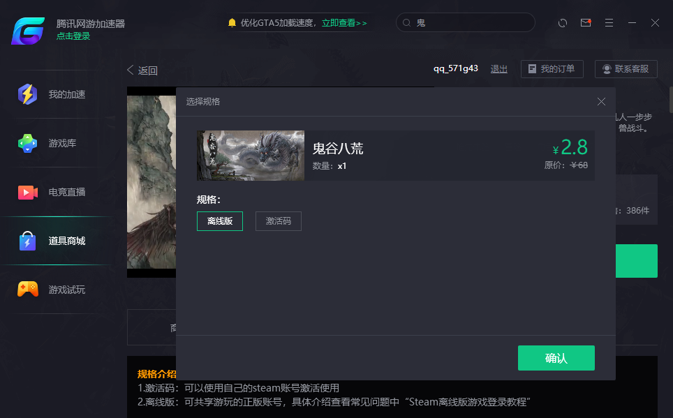Click the refresh icon in title bar

(x=563, y=23)
